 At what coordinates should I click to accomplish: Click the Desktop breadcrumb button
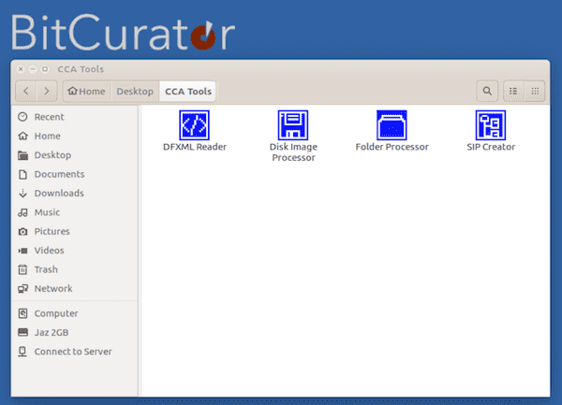point(135,92)
